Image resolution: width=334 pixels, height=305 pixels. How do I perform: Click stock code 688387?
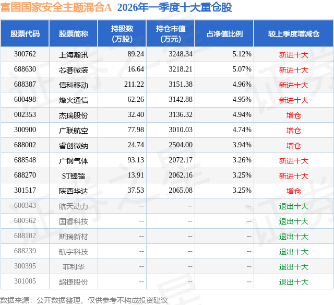click(25, 85)
